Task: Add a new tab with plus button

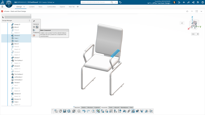Action: (x=78, y=7)
